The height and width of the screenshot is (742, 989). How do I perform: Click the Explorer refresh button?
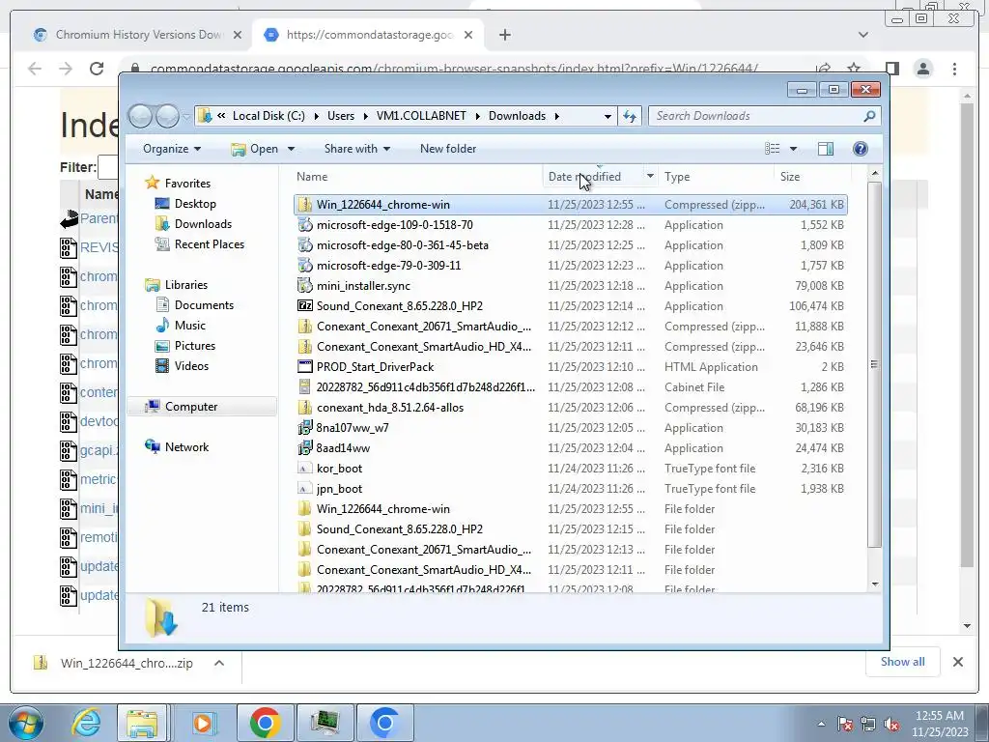630,116
